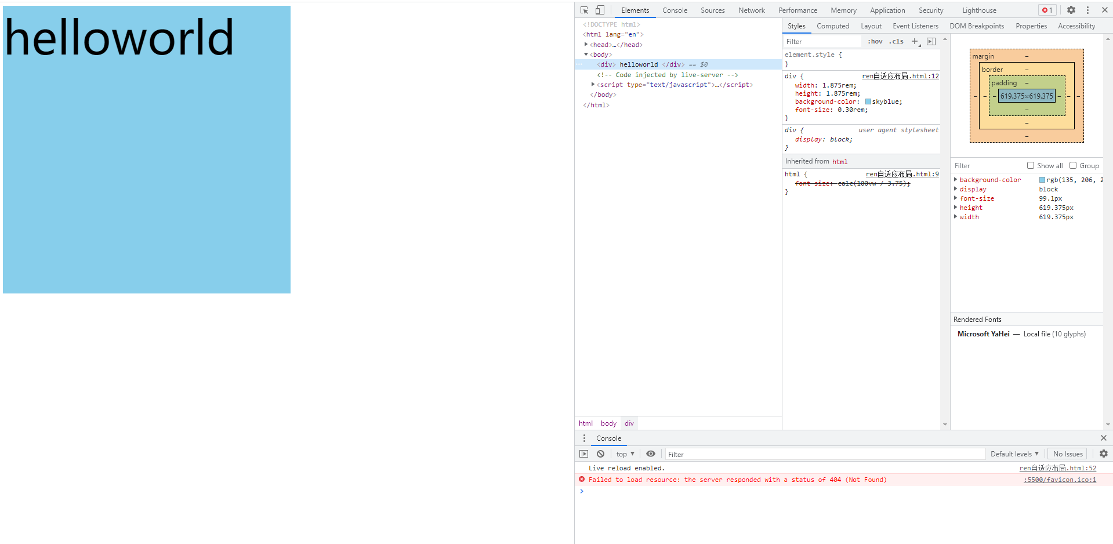
Task: Switch to the Performance tab
Action: point(797,10)
